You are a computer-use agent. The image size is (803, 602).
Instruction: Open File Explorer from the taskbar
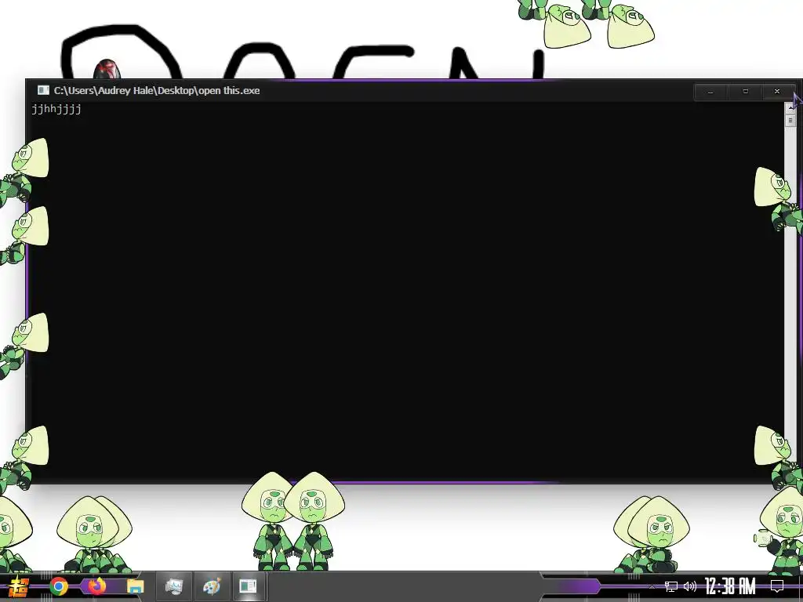(135, 586)
